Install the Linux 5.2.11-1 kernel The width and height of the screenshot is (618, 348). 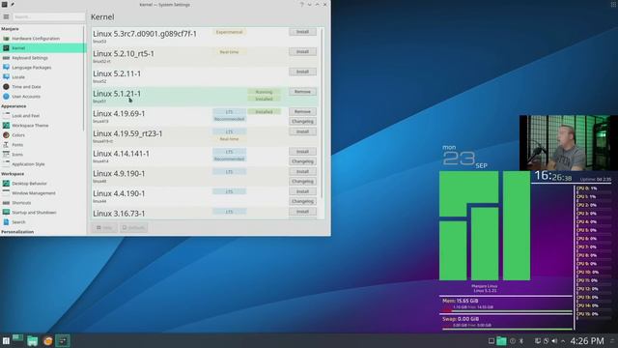[302, 72]
